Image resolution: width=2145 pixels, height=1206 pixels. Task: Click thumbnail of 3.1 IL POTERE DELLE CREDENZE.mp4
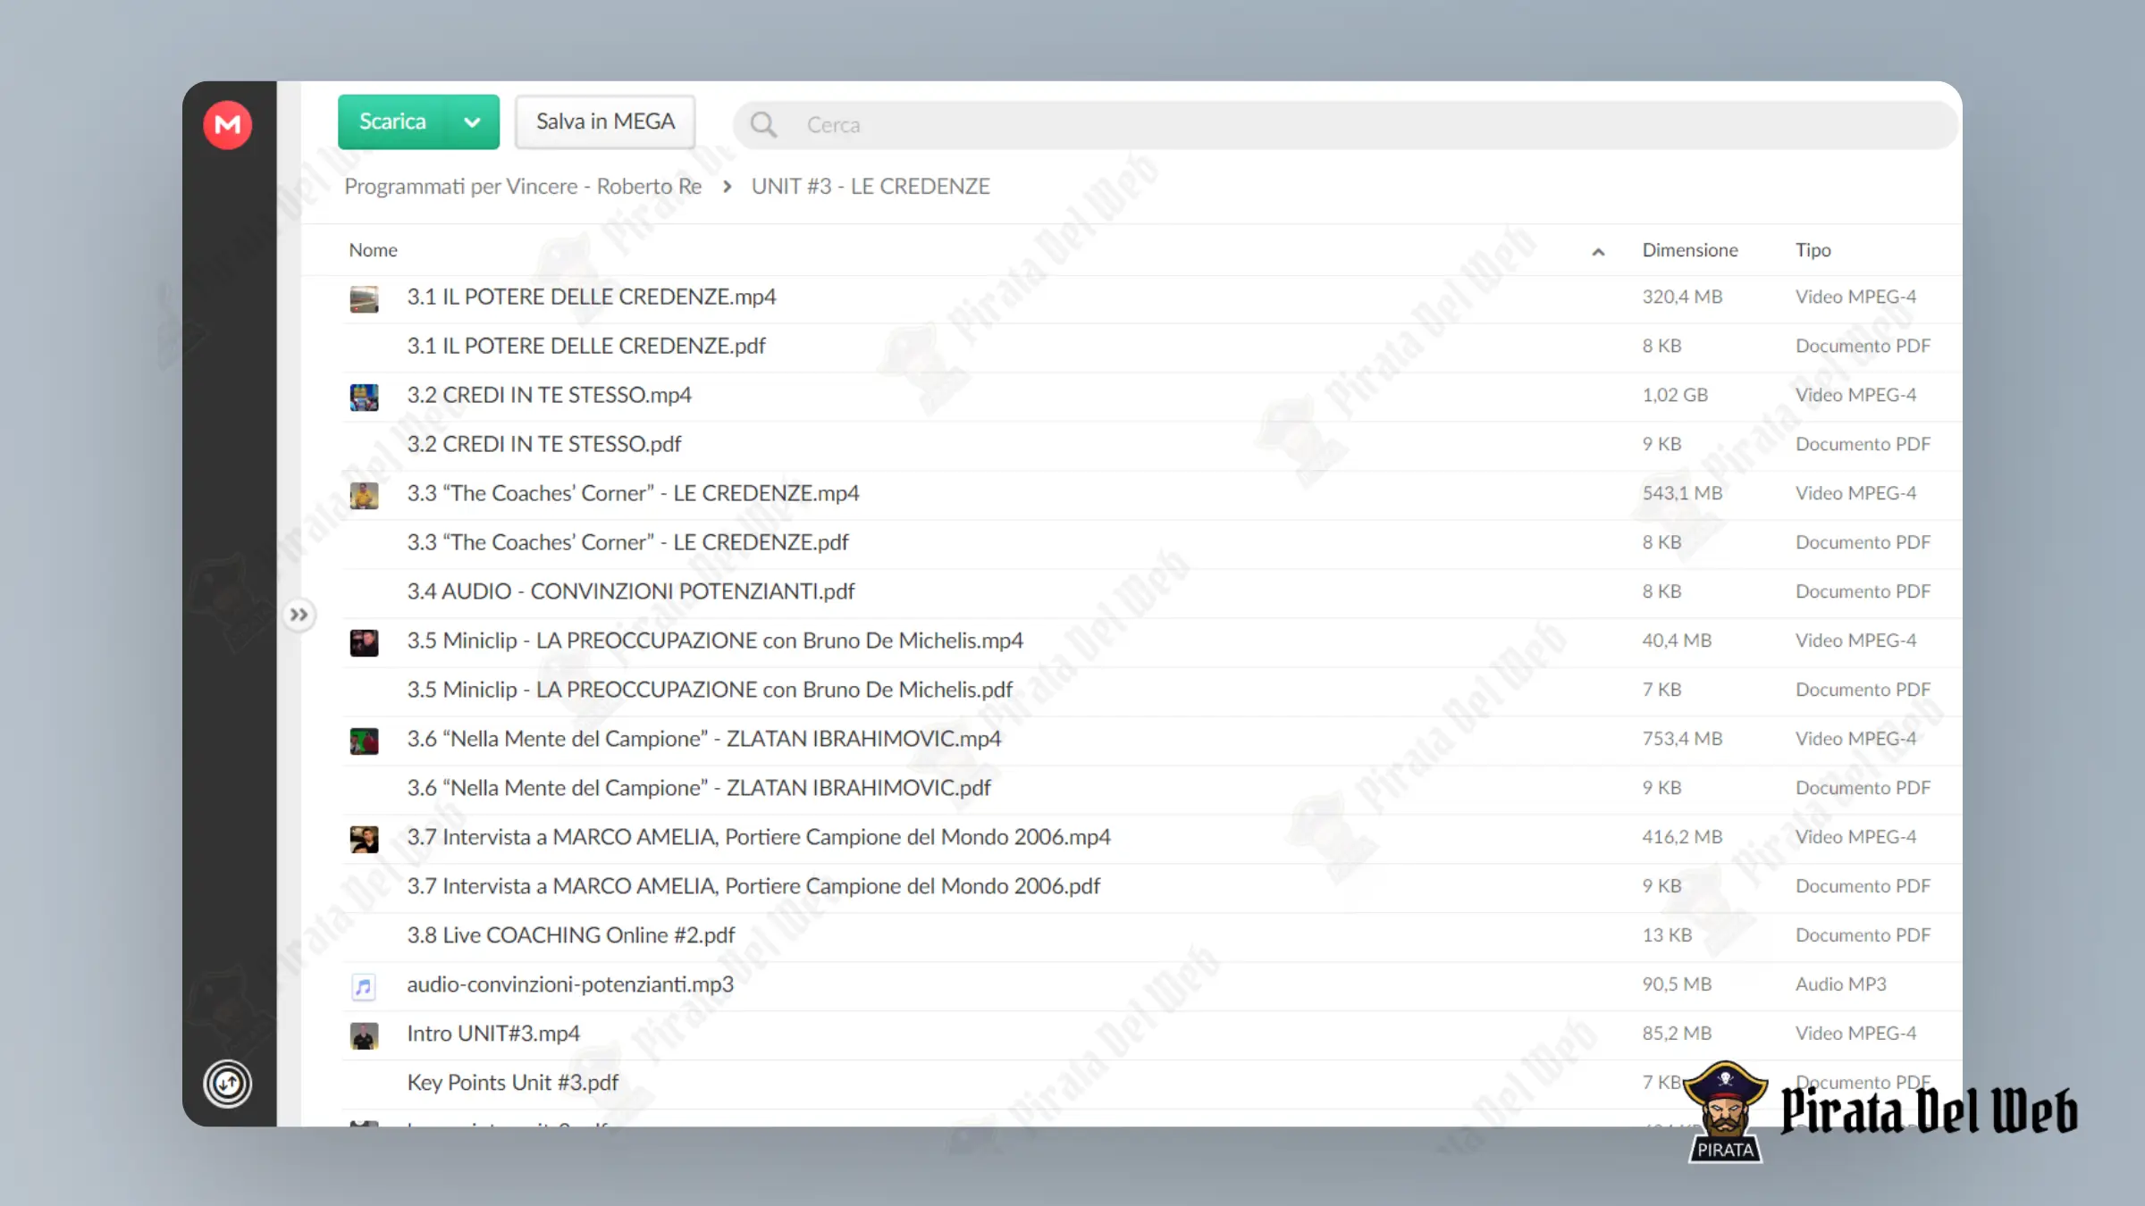364,298
